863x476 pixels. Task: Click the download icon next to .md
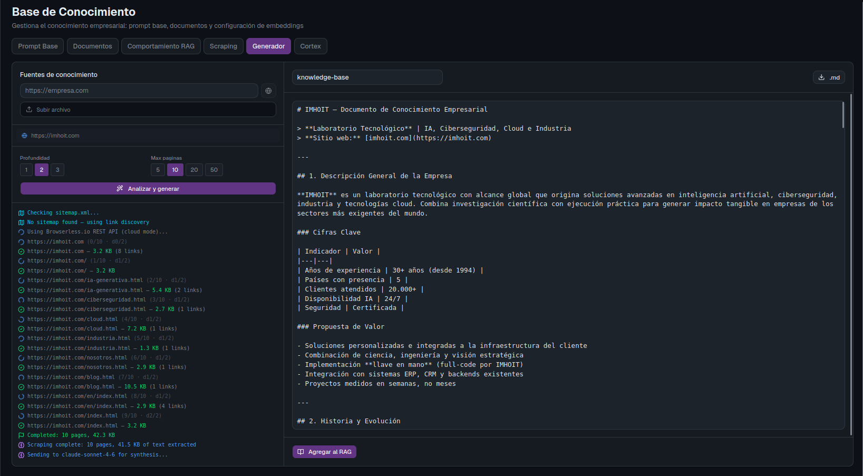point(821,77)
